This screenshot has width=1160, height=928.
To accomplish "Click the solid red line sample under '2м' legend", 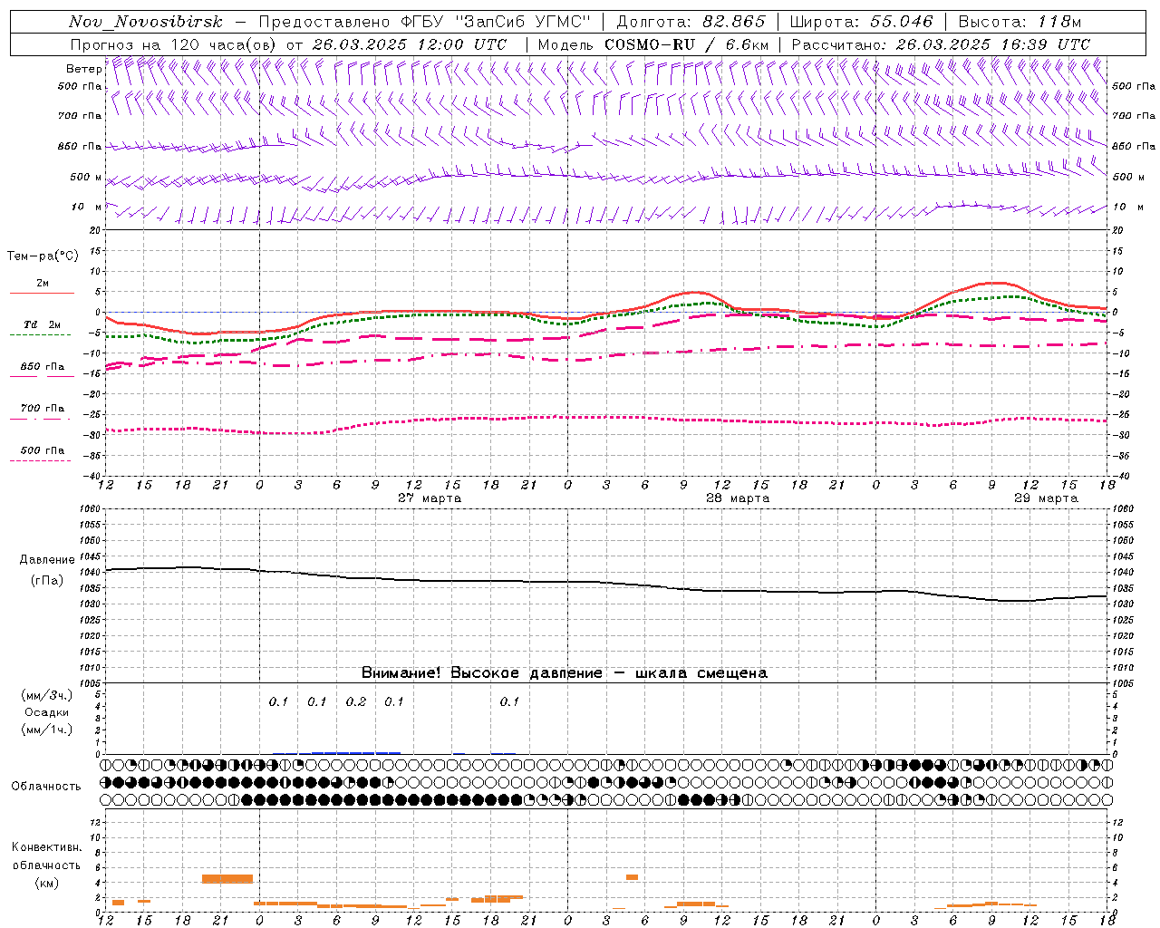I will pos(42,293).
